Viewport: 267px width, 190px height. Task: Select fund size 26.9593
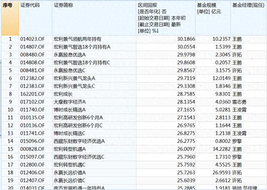(x=222, y=172)
